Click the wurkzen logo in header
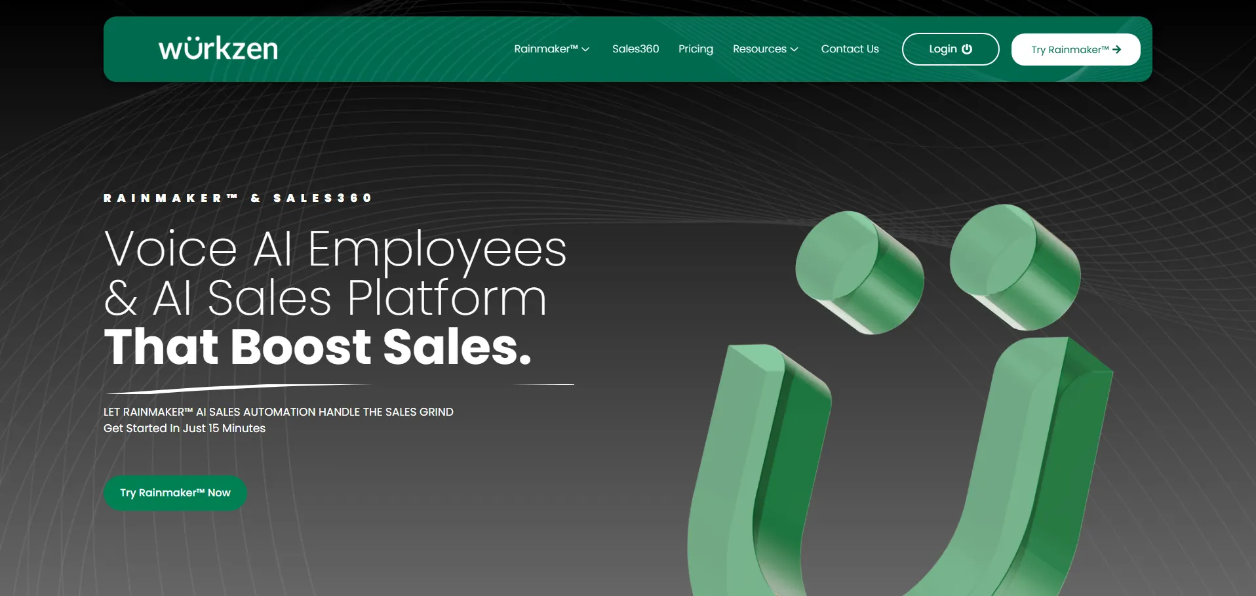The image size is (1256, 596). tap(218, 49)
